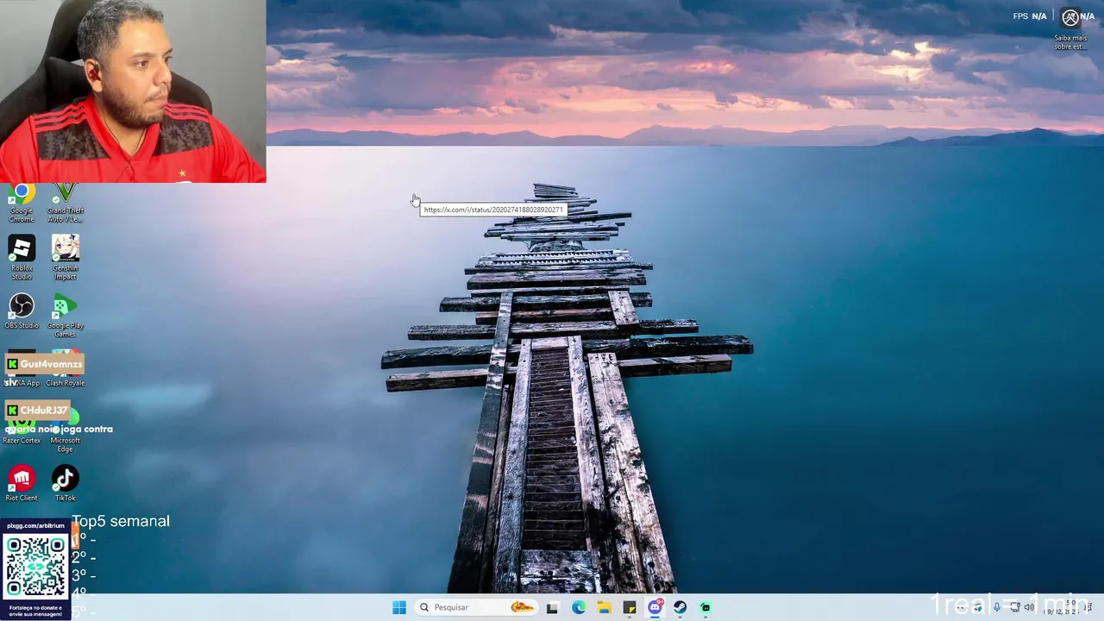Open File Explorer from the taskbar
The image size is (1104, 621).
(605, 607)
